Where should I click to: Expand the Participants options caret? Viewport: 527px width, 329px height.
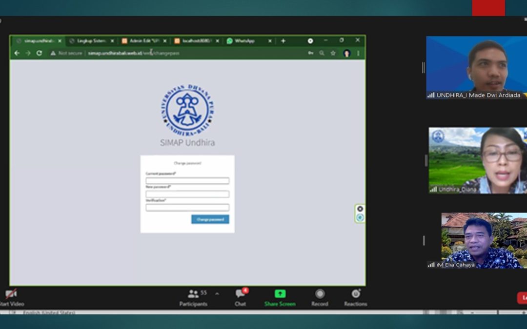pyautogui.click(x=217, y=294)
